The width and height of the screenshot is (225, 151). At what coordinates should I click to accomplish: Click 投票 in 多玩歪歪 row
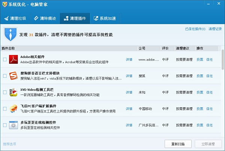200,125
